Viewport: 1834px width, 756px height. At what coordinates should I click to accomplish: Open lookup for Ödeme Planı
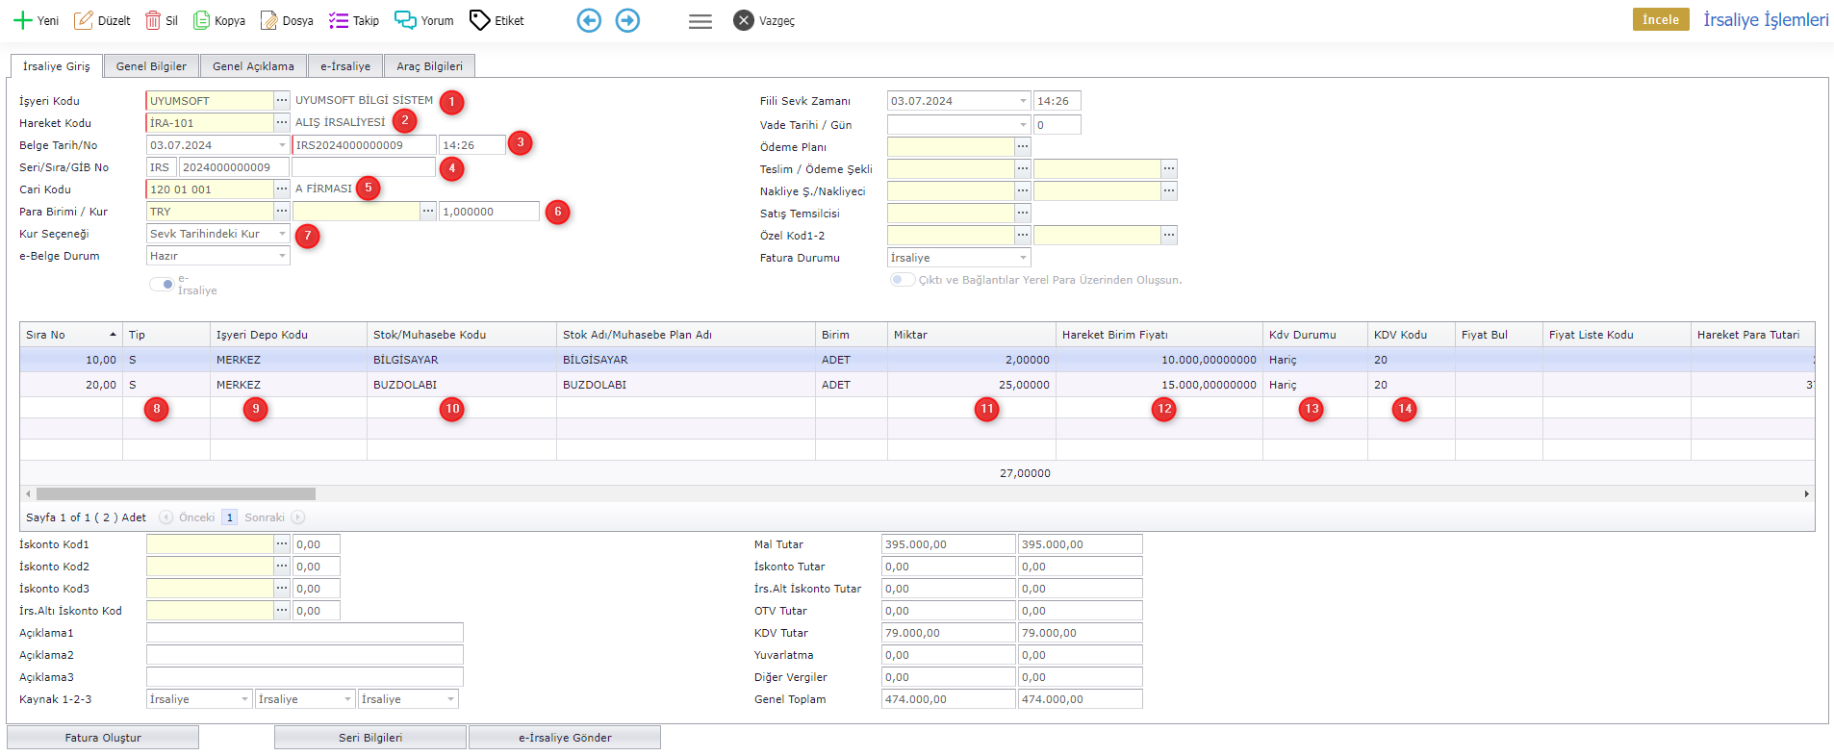tap(1023, 146)
